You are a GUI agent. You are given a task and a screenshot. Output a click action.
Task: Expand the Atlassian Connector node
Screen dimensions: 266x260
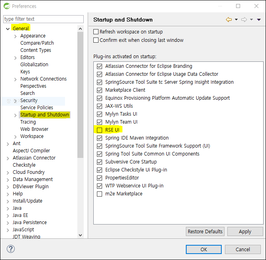[8, 158]
